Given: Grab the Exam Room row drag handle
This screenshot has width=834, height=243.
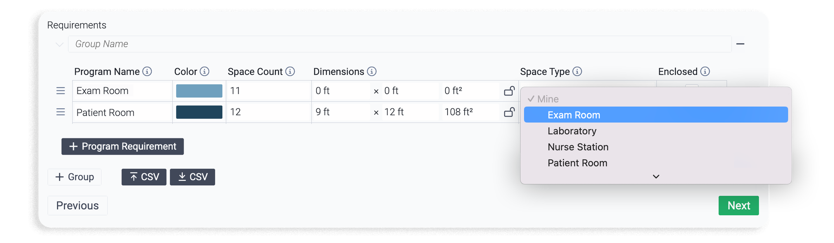Looking at the screenshot, I should 61,91.
